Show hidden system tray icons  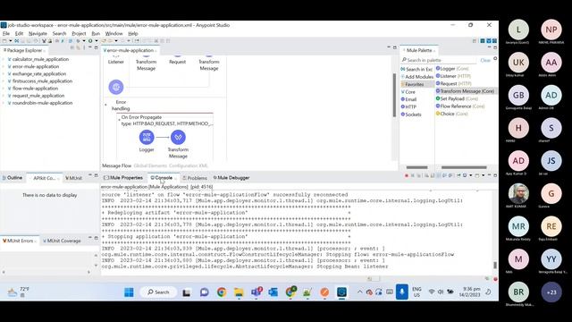point(359,292)
